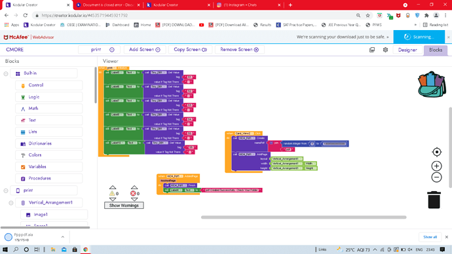This screenshot has width=452, height=254.
Task: Click the viewer horizontal scrollbar
Action: point(303,217)
